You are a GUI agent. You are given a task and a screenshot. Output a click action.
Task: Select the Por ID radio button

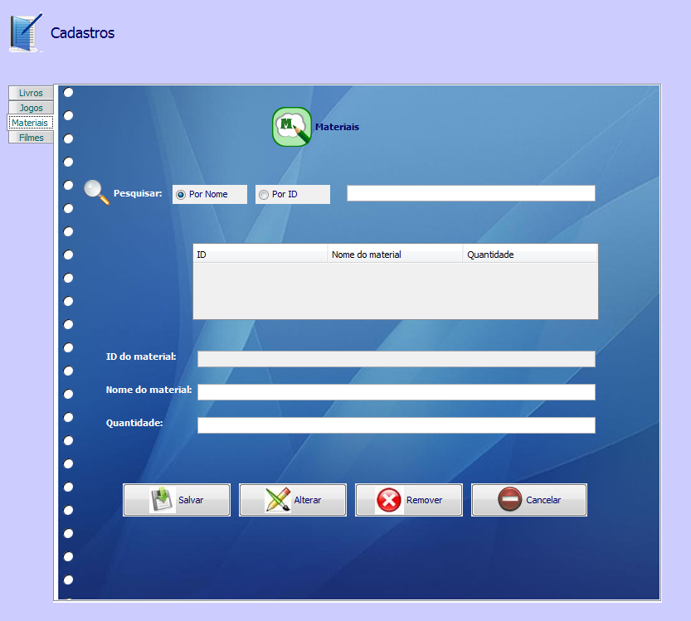(264, 195)
